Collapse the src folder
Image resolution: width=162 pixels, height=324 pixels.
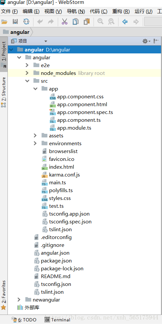point(27,81)
